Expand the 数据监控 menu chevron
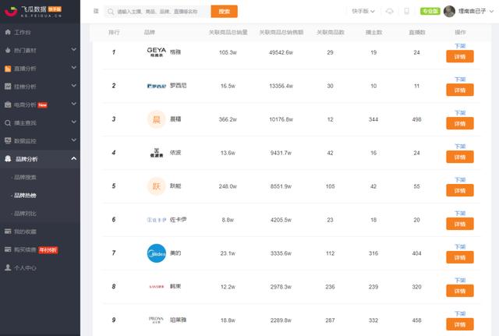499x336 pixels. tap(74, 140)
